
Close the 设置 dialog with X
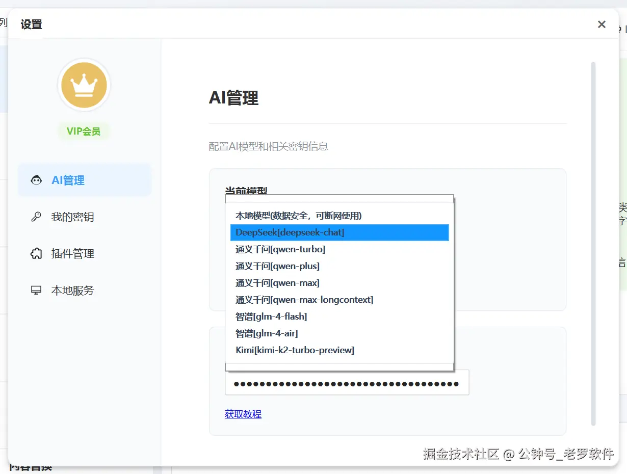click(602, 24)
